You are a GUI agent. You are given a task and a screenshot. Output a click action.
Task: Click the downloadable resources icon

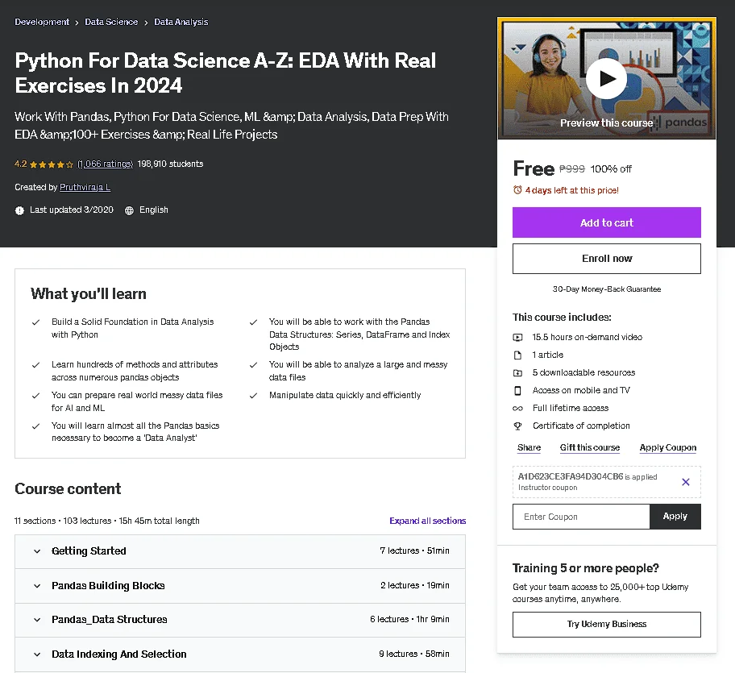[517, 372]
